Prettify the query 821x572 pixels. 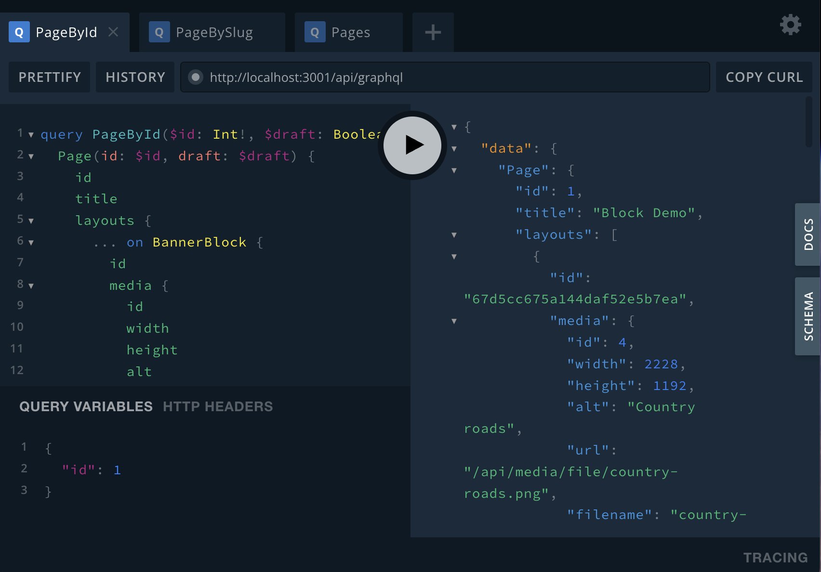(x=50, y=77)
